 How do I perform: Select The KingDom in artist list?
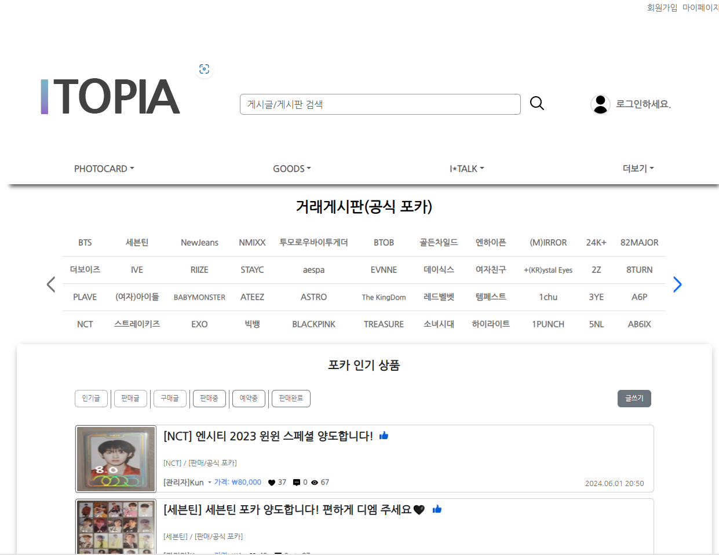tap(384, 297)
